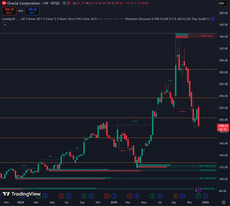Click the purple refresh icon on LuxAlgo legend

213,19
